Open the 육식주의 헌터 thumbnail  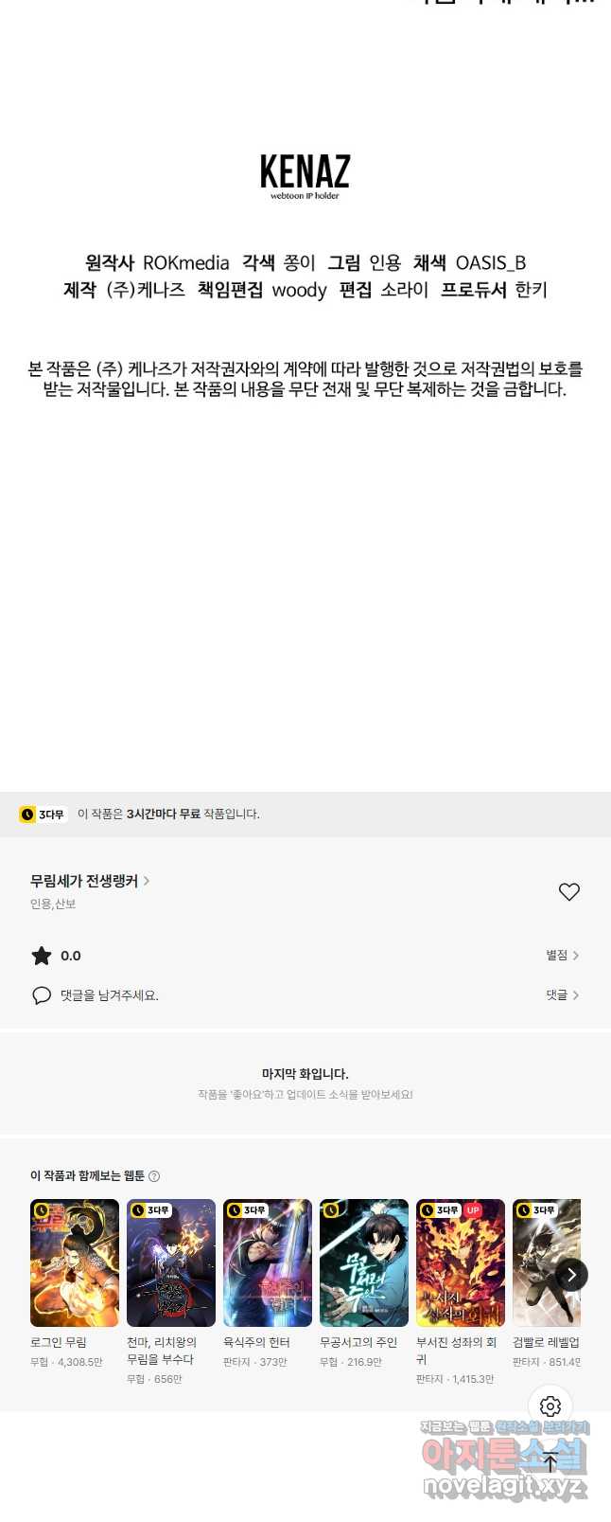[268, 1262]
